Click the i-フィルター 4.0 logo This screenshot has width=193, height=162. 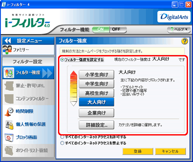(27, 21)
